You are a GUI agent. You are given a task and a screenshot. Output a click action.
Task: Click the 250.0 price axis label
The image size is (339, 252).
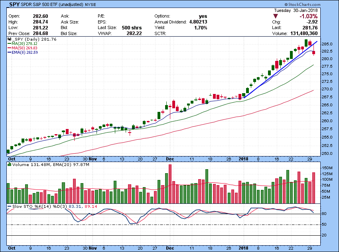[327, 154]
